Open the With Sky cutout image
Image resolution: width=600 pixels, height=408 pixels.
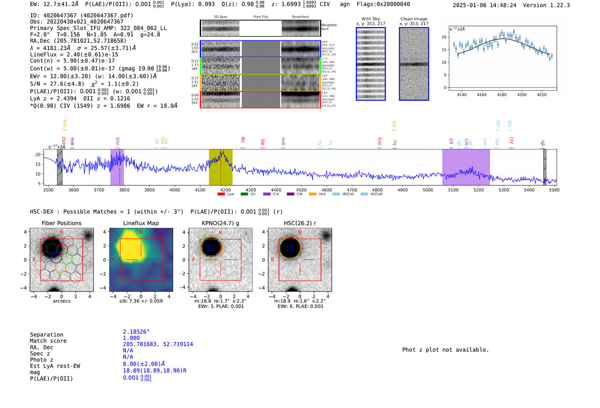371,64
